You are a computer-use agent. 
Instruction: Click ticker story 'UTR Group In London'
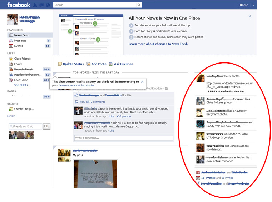[x=226, y=136]
